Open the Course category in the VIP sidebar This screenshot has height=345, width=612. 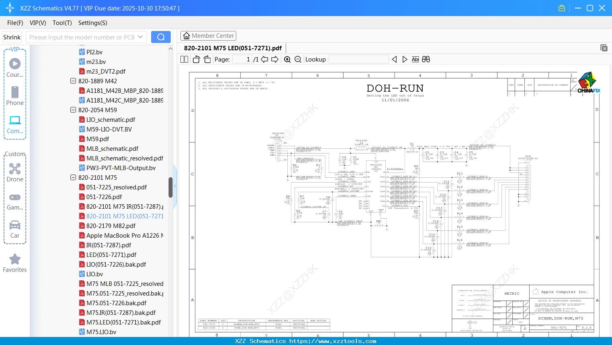coord(15,68)
